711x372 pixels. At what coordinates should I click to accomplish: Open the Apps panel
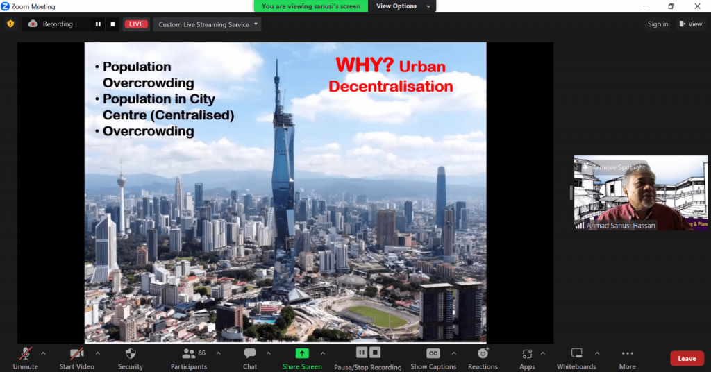[x=527, y=354]
